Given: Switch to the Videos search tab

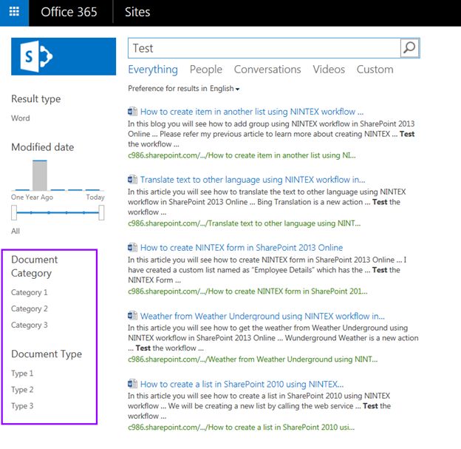Looking at the screenshot, I should point(329,70).
